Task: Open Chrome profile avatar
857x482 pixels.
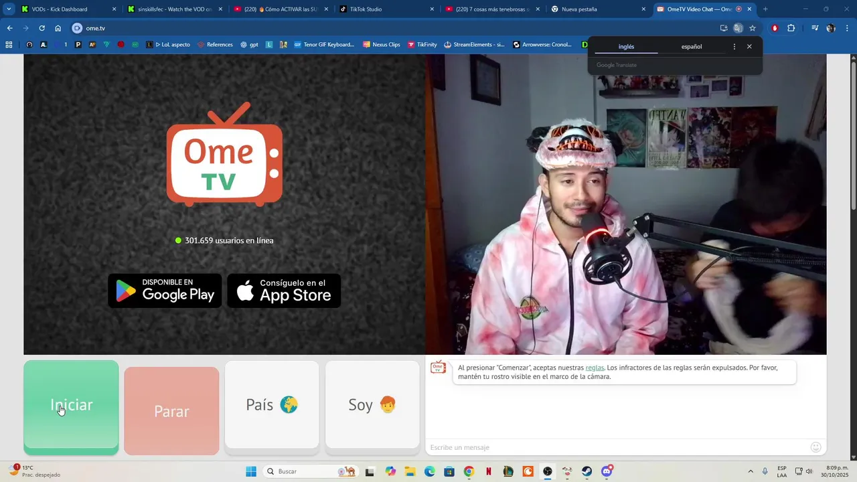Action: 831,28
